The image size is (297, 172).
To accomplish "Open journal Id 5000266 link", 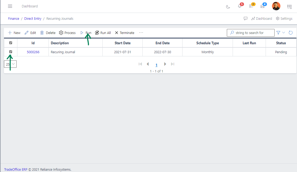I will point(33,52).
